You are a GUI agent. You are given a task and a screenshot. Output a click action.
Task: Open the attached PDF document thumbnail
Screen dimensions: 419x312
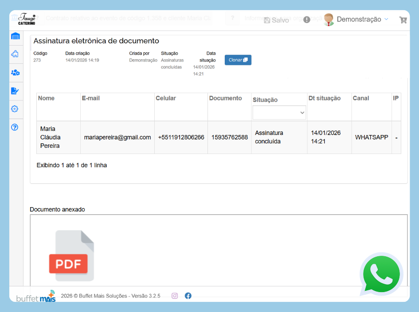point(71,256)
